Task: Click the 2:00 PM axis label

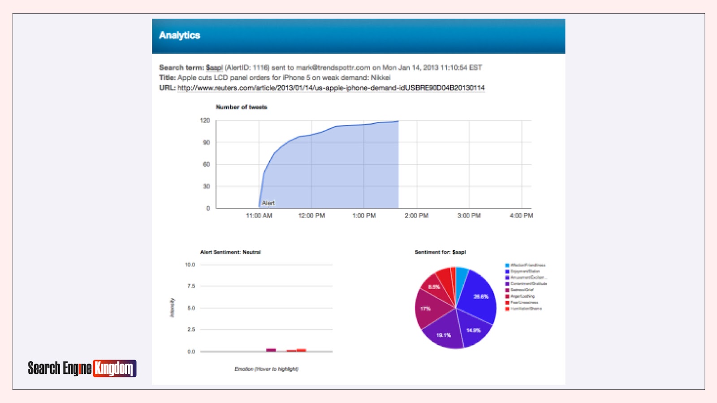Action: 416,215
